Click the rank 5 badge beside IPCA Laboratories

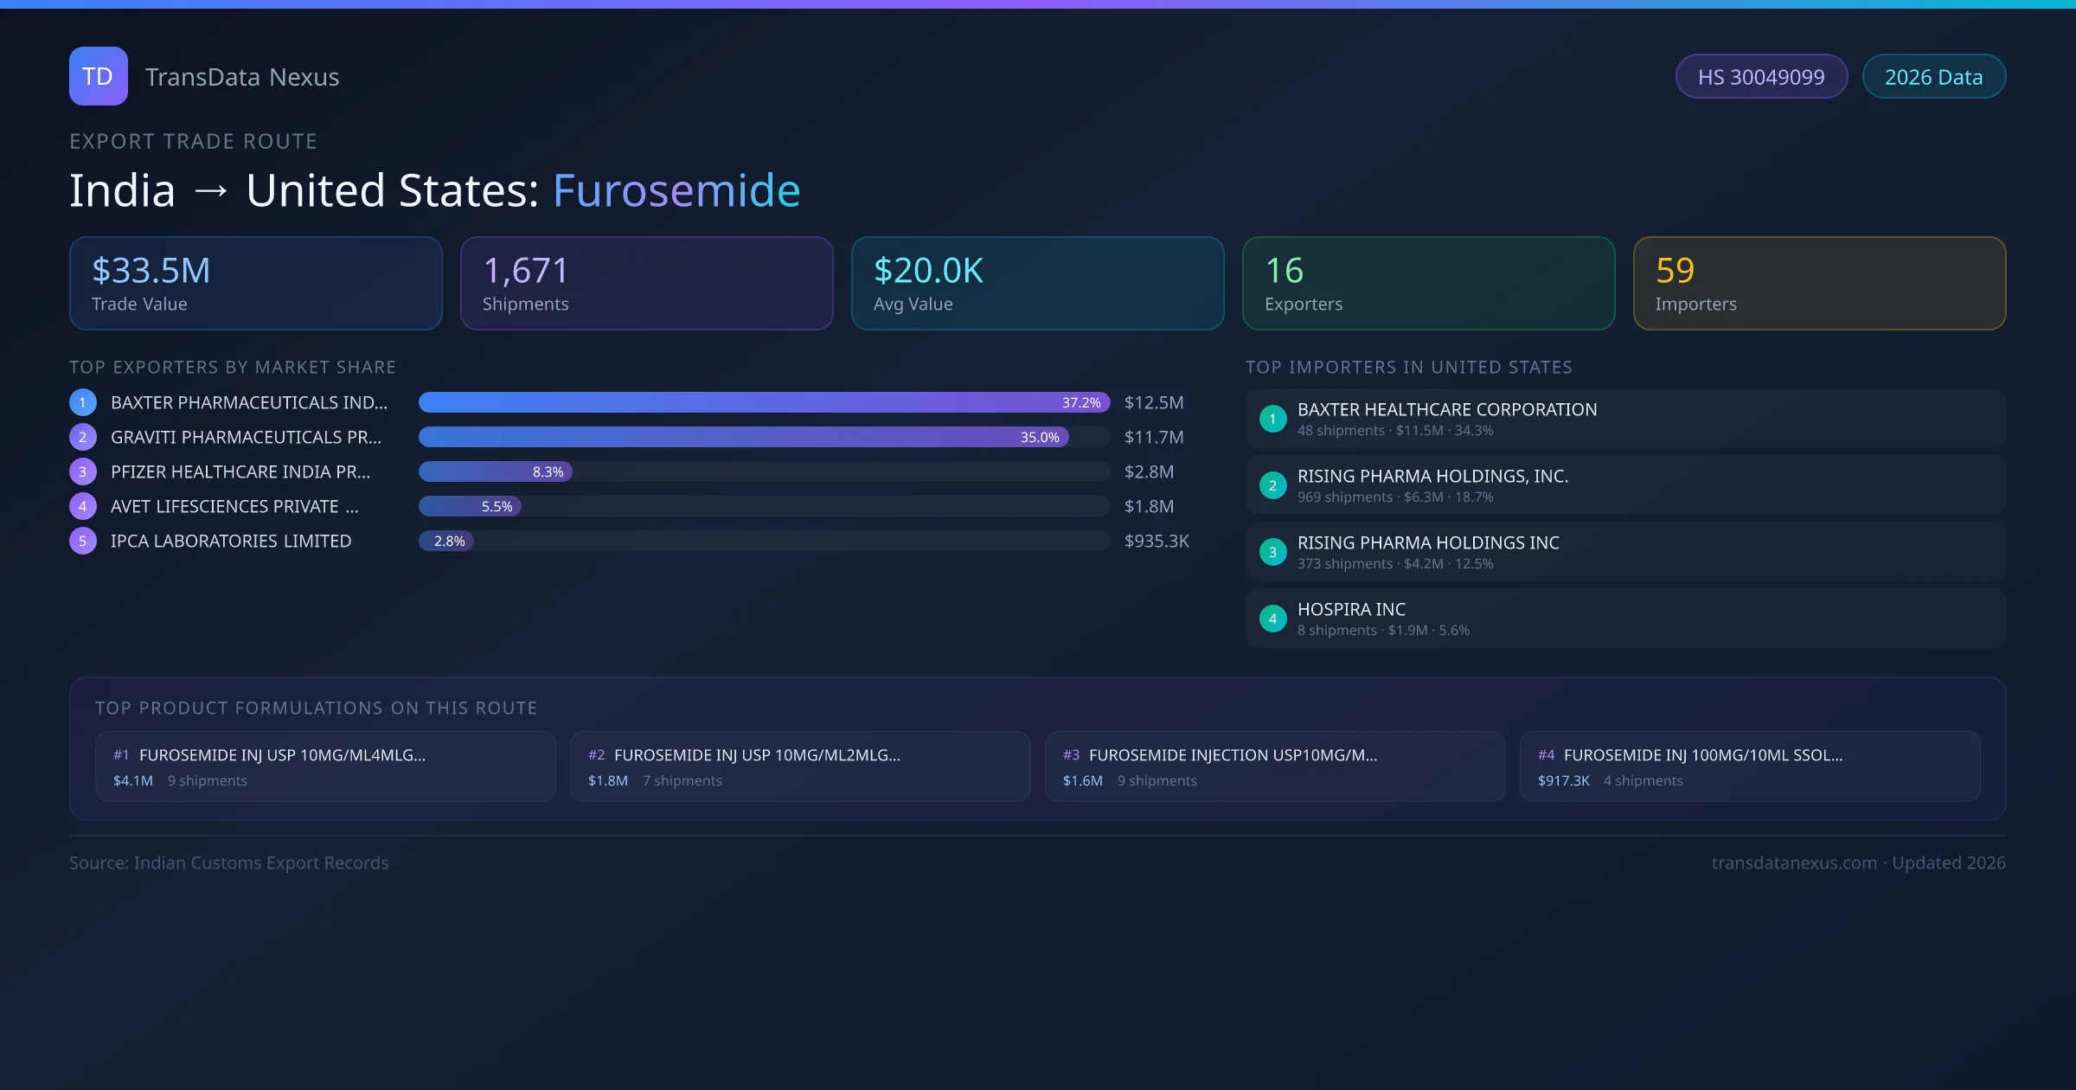pyautogui.click(x=83, y=541)
